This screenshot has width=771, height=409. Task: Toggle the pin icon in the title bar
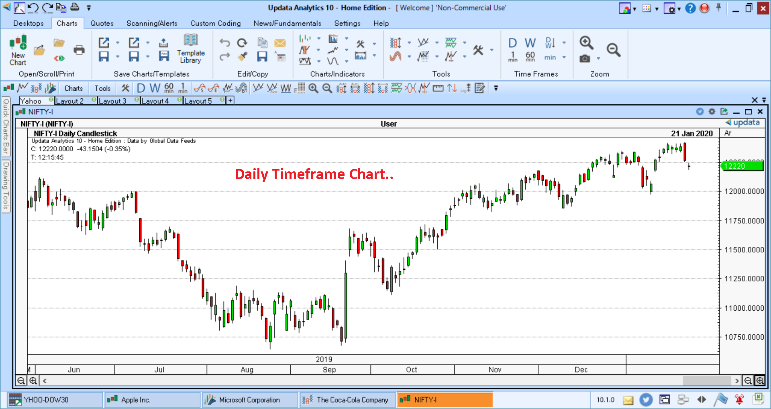pos(718,8)
